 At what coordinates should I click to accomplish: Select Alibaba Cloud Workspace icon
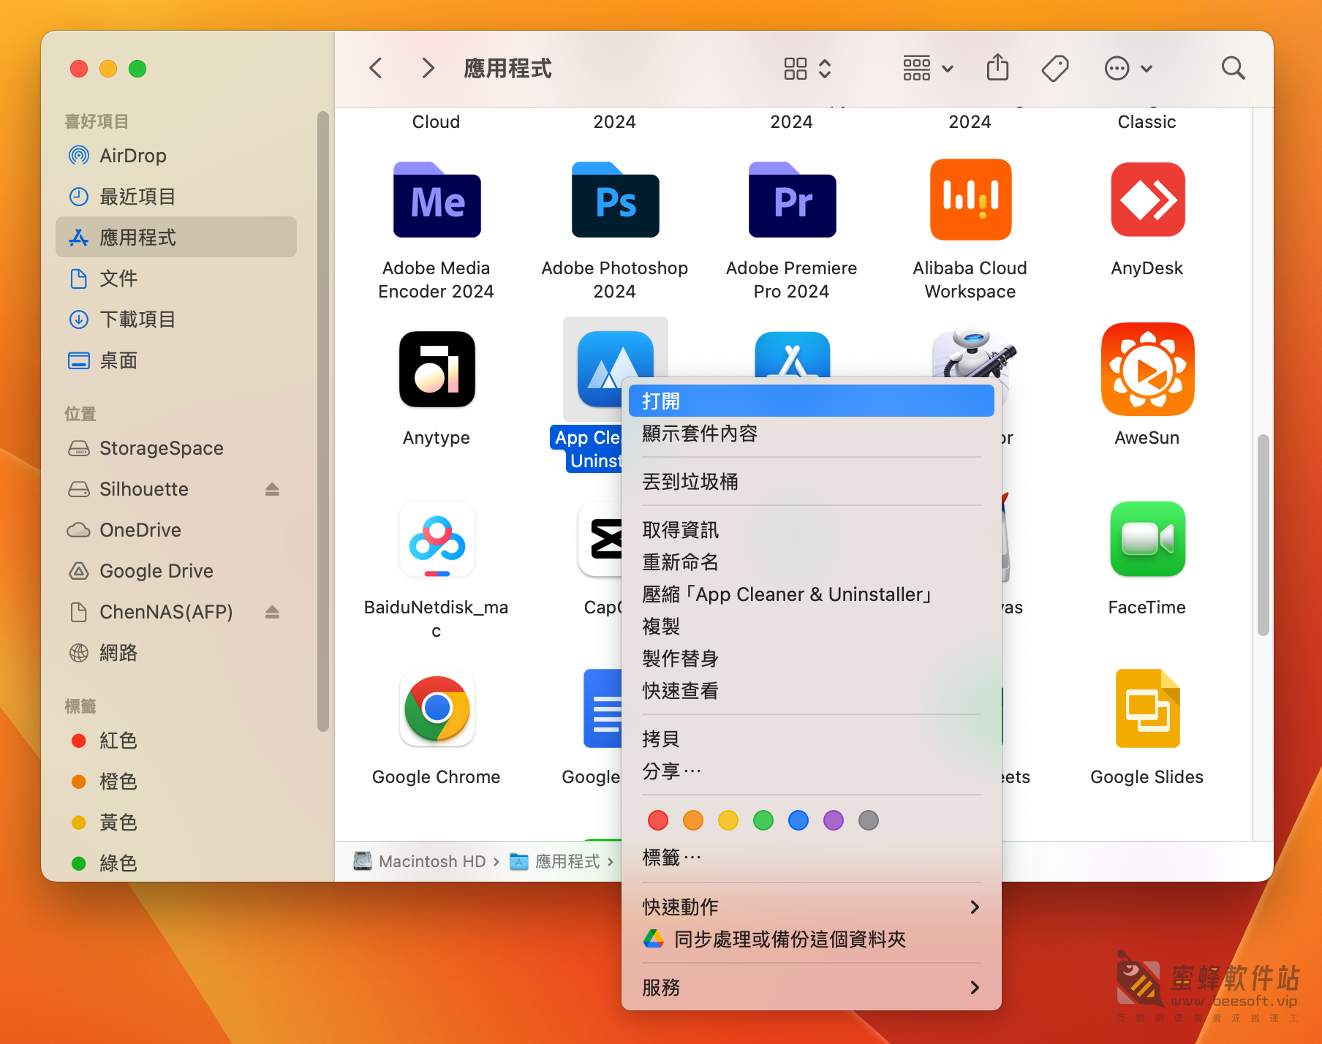pyautogui.click(x=970, y=200)
